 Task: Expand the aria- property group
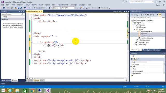131,67
